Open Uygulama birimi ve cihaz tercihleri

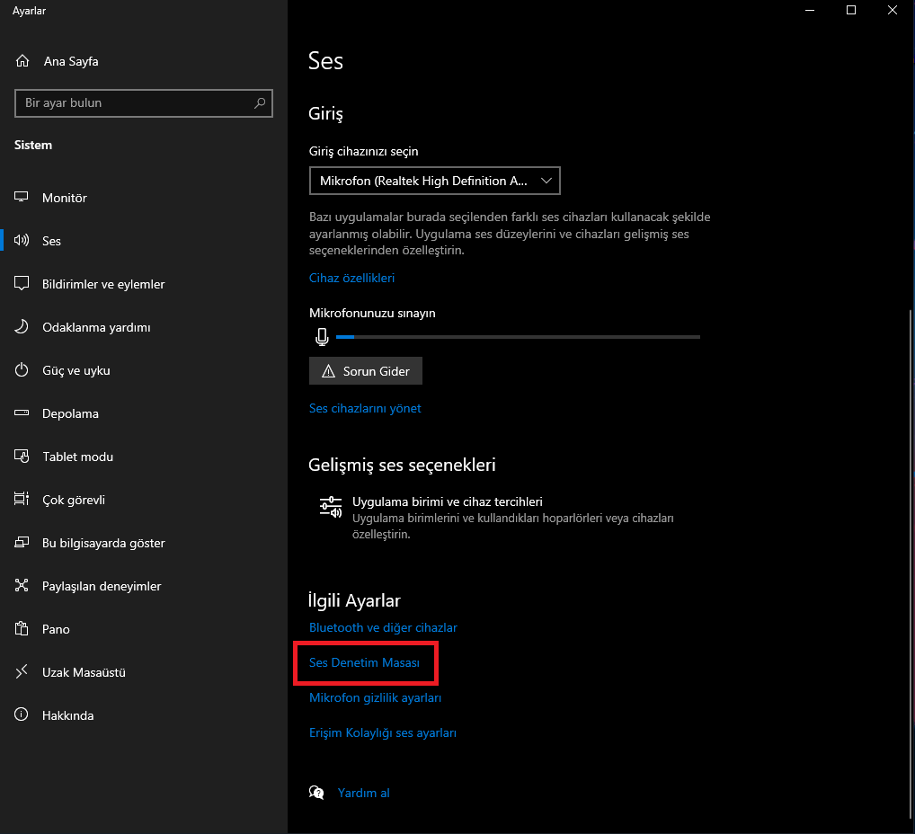click(496, 518)
